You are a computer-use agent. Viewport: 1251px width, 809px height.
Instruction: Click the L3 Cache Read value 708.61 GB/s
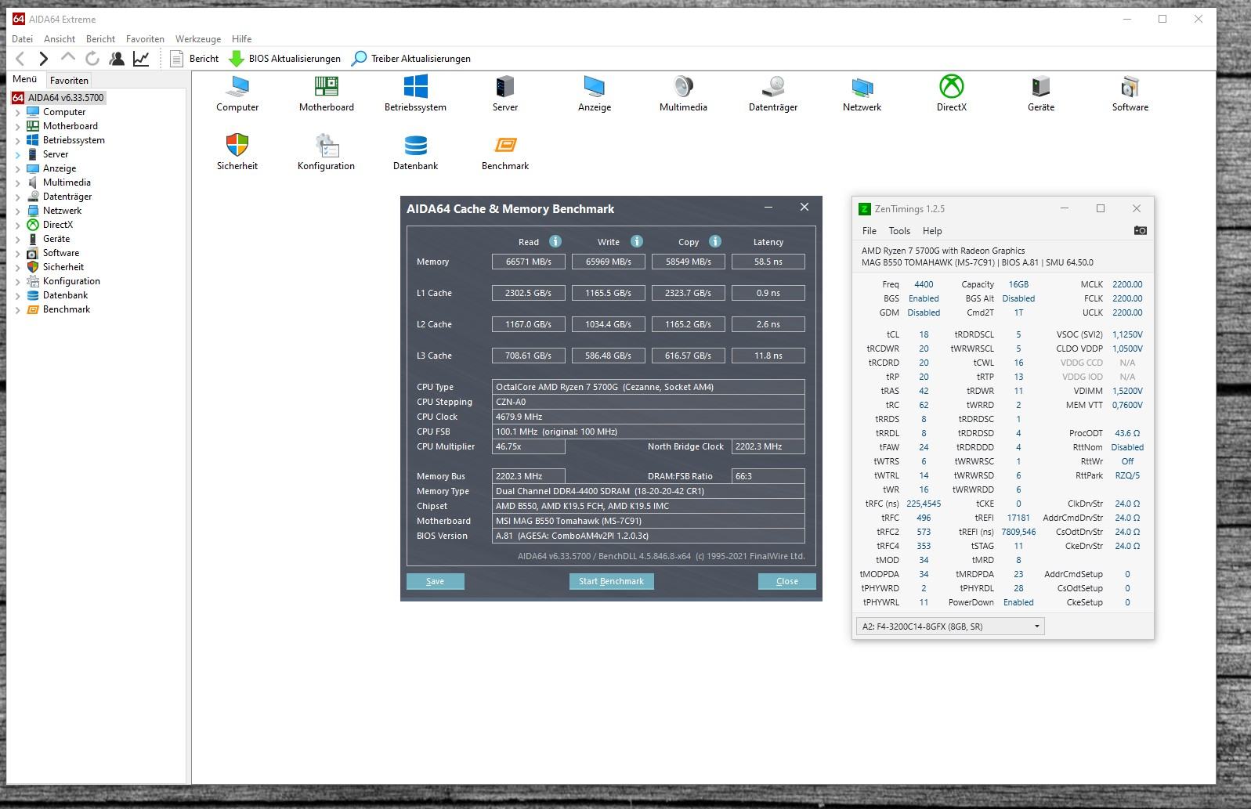[x=529, y=356]
